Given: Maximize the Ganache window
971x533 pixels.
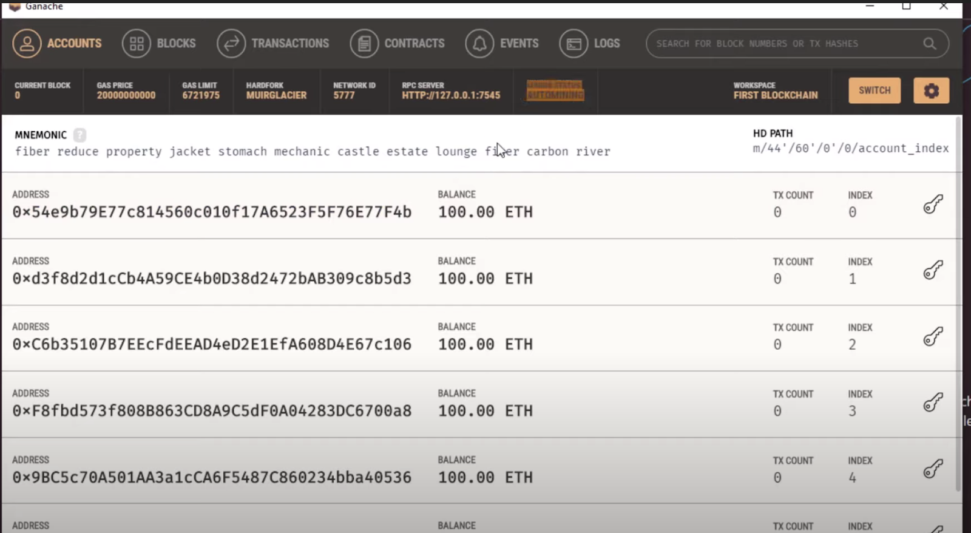Looking at the screenshot, I should (906, 6).
